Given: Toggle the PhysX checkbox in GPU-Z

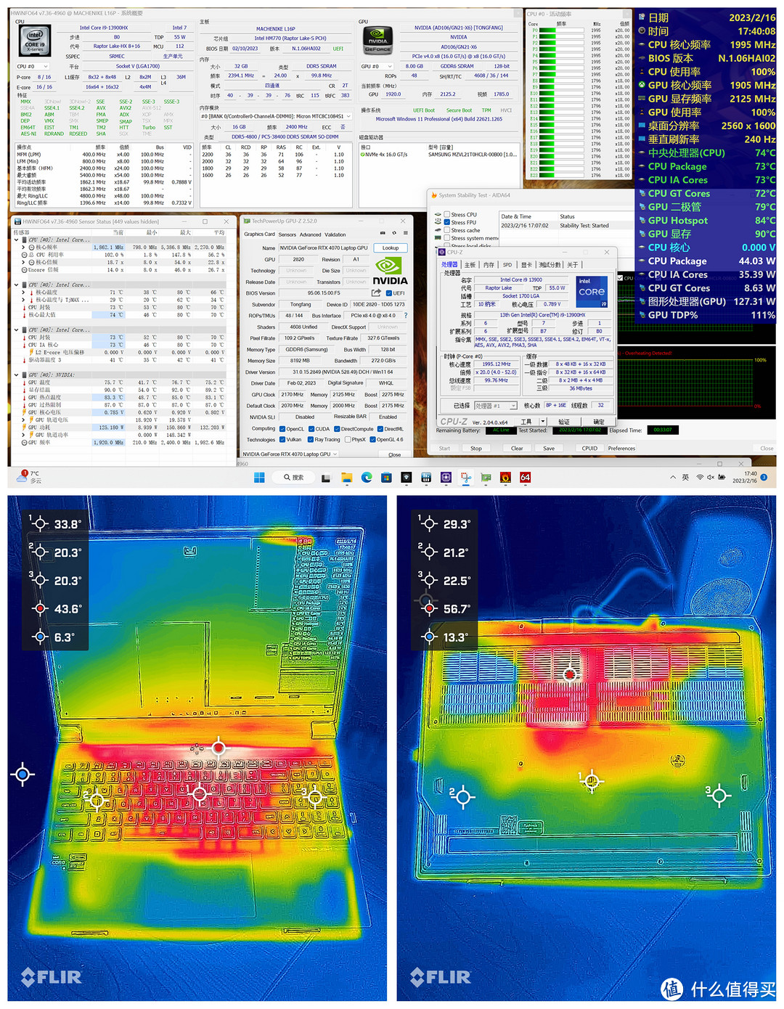Looking at the screenshot, I should click(347, 440).
